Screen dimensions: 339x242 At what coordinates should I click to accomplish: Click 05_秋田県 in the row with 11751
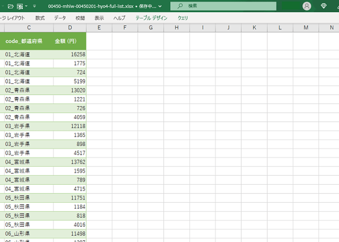[29, 198]
